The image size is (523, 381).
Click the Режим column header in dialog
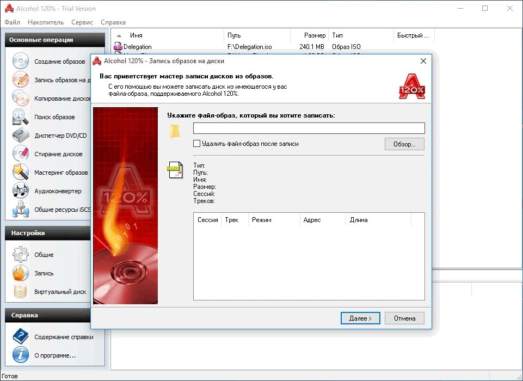click(x=274, y=220)
